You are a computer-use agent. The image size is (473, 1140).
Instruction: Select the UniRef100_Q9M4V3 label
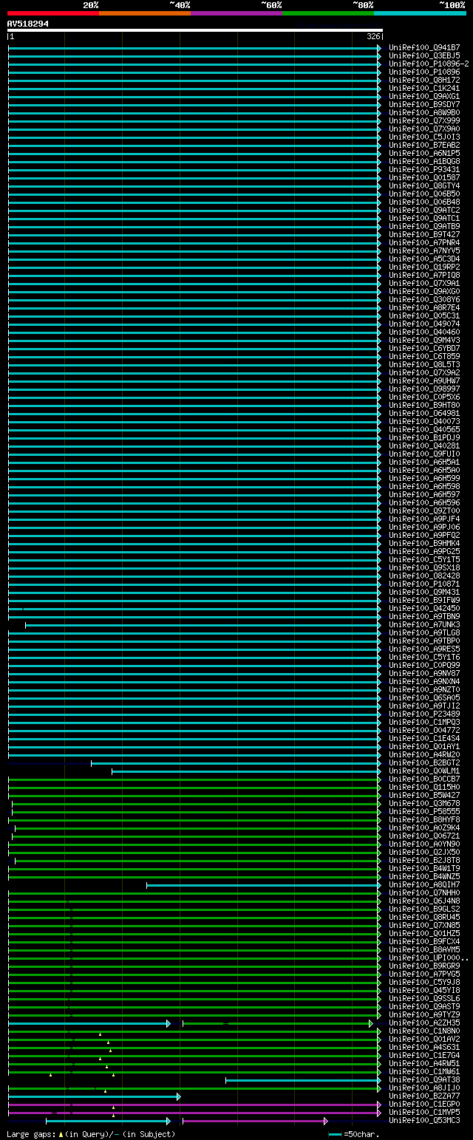click(424, 340)
